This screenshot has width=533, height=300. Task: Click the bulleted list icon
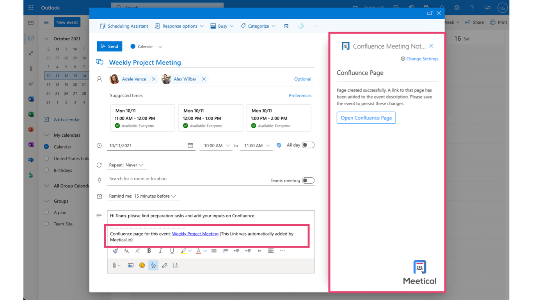pyautogui.click(x=214, y=251)
